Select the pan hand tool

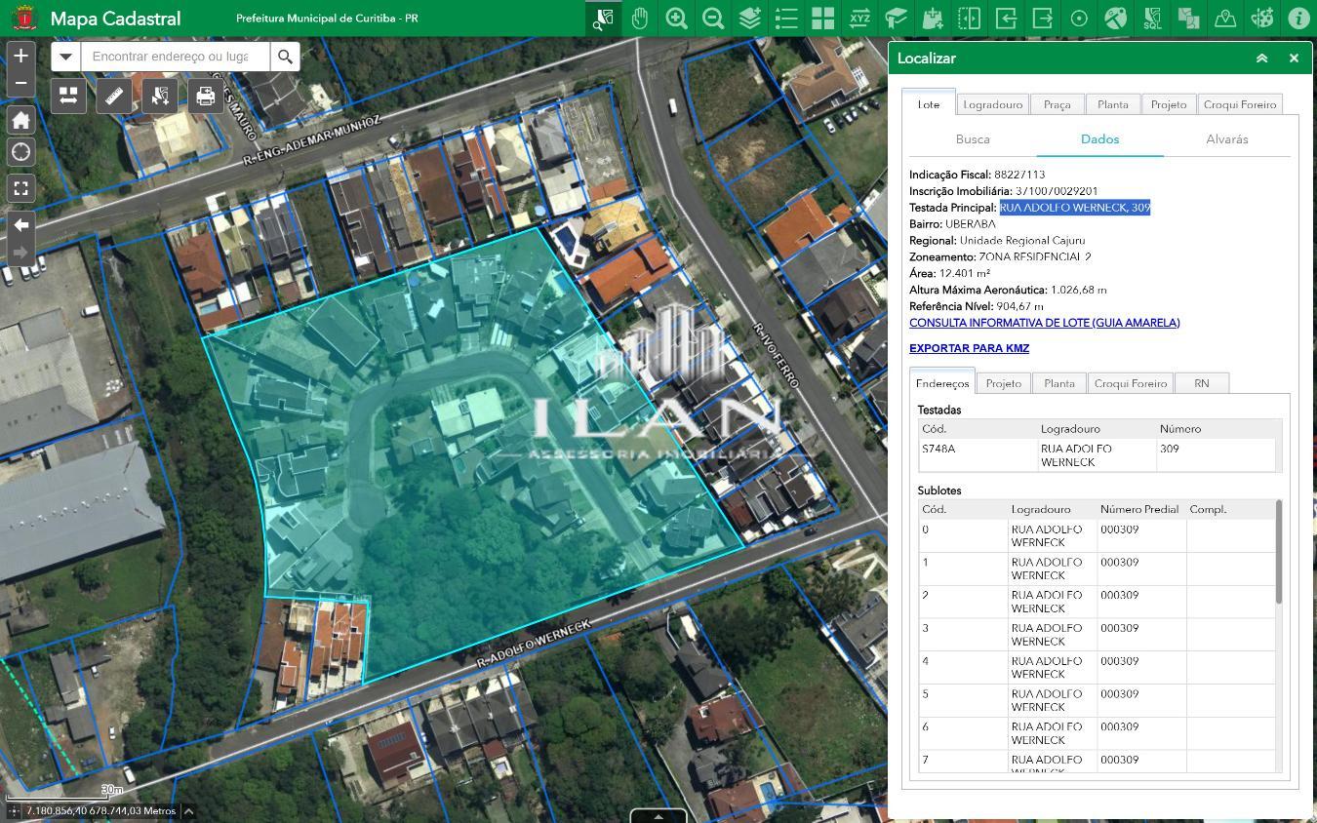(x=640, y=18)
